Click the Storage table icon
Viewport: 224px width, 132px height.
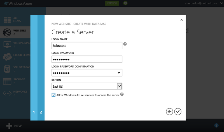point(7,81)
